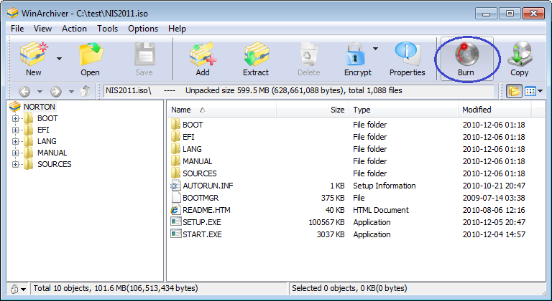Click the Extract toolbar icon
This screenshot has height=301, width=552.
click(256, 54)
